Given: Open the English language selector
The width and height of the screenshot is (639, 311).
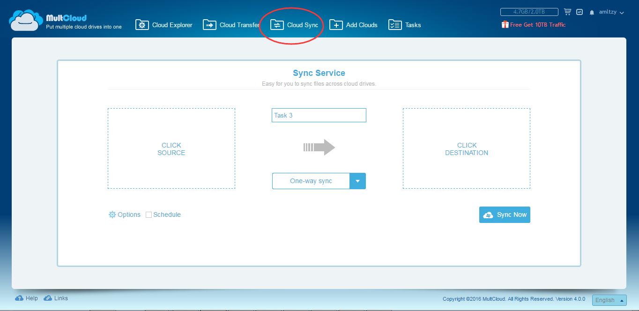Looking at the screenshot, I should (x=609, y=300).
